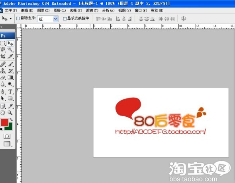
Task: Click the red foreground color swatch
Action: pos(4,122)
